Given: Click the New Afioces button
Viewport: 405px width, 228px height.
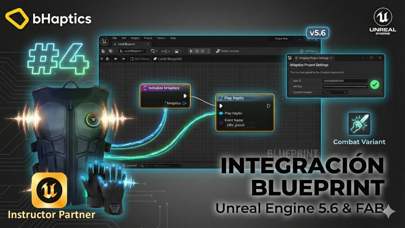Looking at the screenshot, I should [140, 59].
